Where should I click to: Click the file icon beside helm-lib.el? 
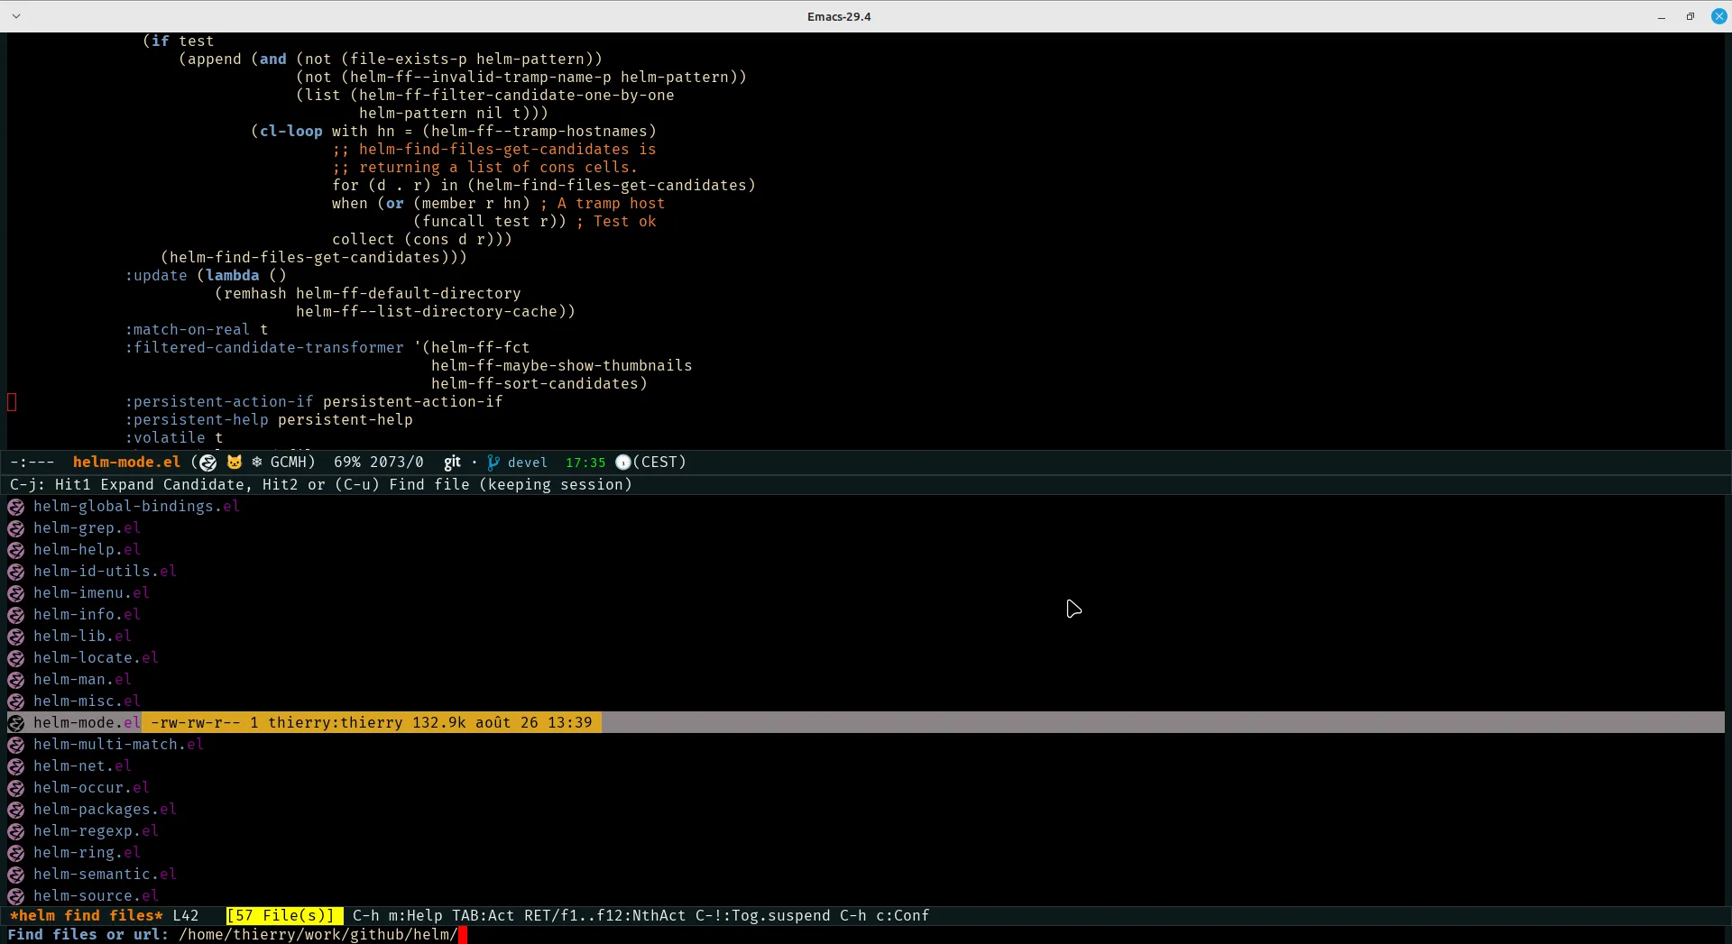16,637
